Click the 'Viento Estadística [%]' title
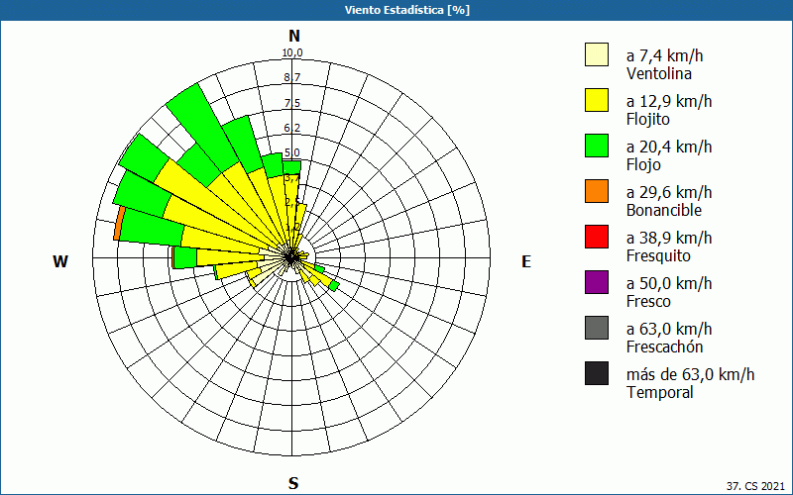The width and height of the screenshot is (793, 495). click(407, 10)
